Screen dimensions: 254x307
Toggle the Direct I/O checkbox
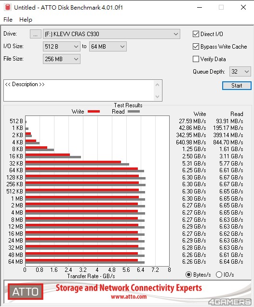coord(196,34)
